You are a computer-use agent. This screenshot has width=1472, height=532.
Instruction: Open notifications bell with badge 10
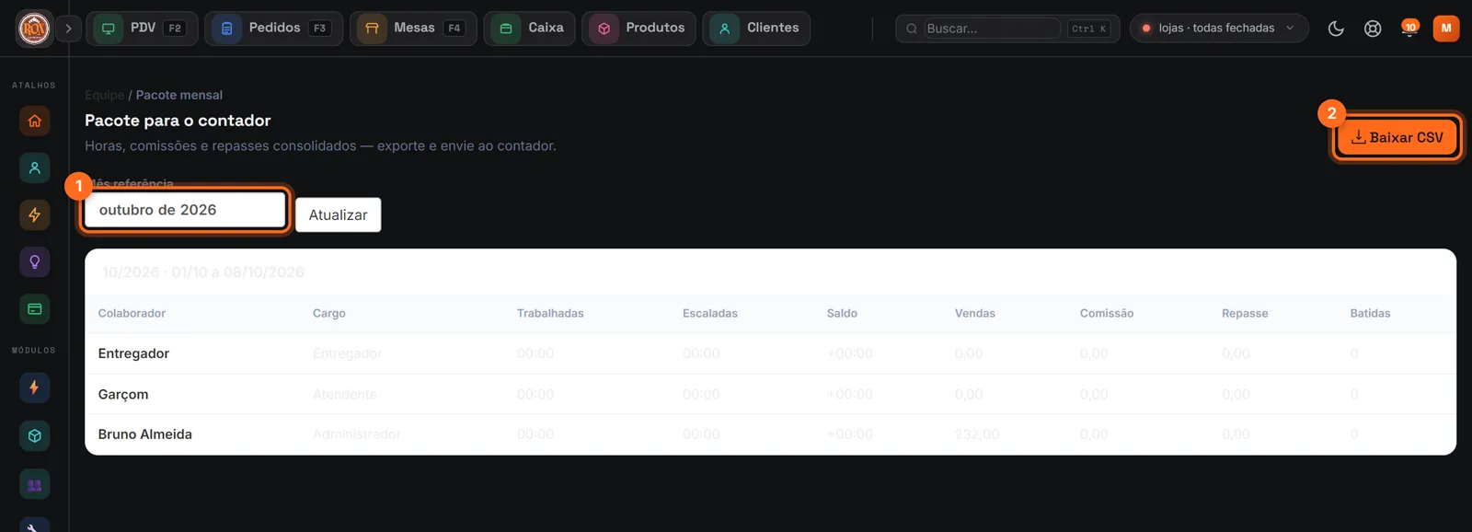tap(1409, 29)
